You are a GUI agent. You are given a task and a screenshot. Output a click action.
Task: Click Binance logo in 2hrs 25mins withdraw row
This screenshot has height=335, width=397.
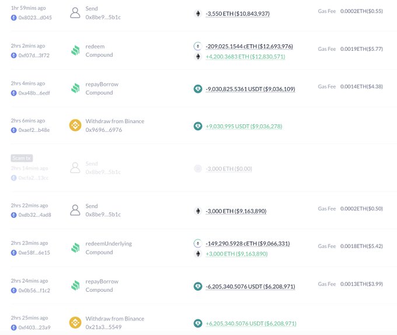[x=75, y=323]
